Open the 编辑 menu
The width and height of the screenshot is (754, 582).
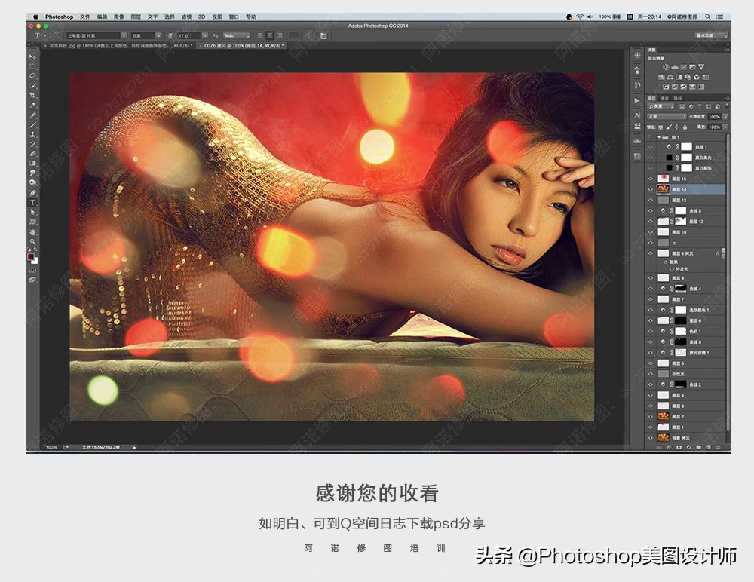click(x=102, y=17)
